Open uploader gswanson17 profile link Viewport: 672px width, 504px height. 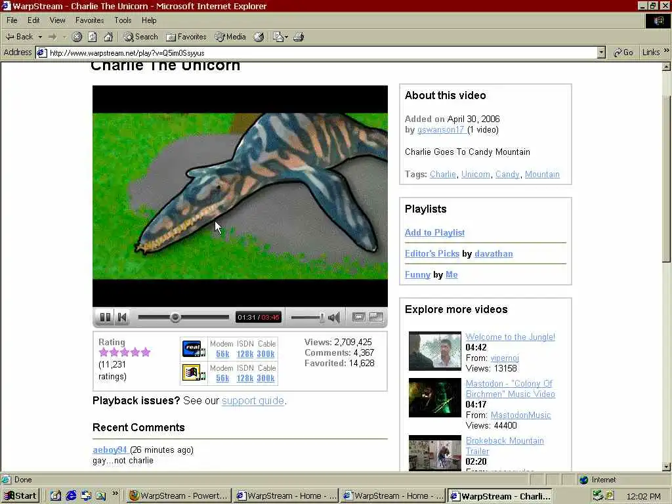[x=441, y=130]
